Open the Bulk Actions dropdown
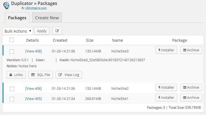 click(18, 31)
